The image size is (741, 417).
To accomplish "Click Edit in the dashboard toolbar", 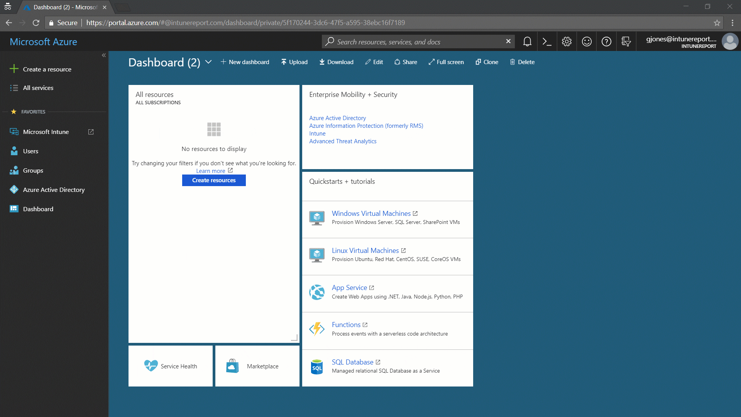I will [x=374, y=62].
